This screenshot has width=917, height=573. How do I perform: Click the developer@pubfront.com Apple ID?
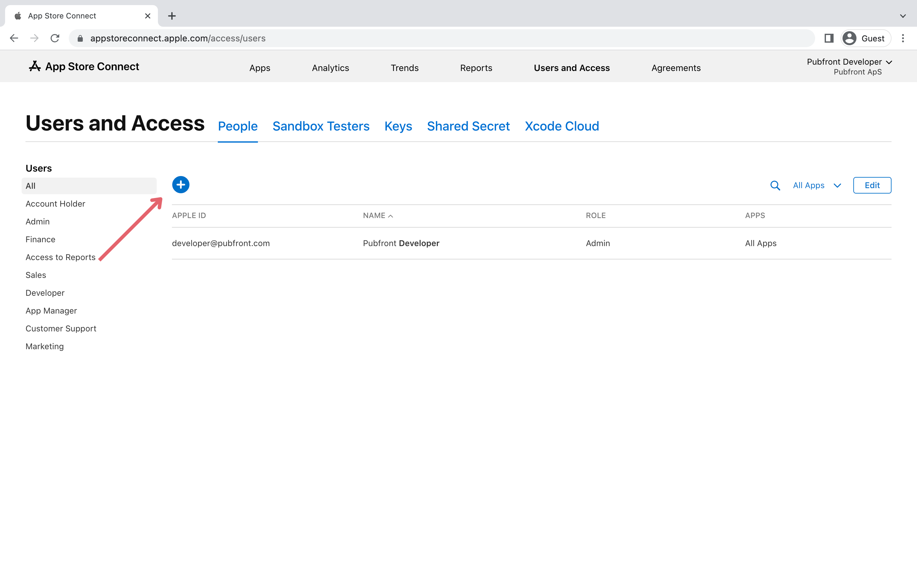(x=221, y=243)
